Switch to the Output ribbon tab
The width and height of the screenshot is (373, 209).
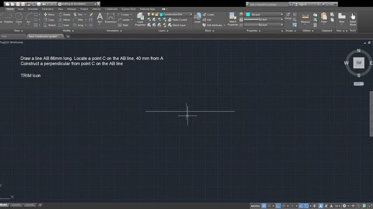(x=84, y=9)
